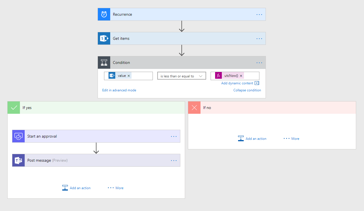Click the SharePoint icon on Get items

tap(104, 38)
